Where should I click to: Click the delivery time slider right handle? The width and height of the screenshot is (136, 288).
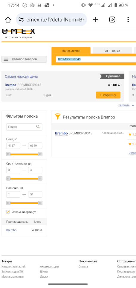(x=40, y=178)
